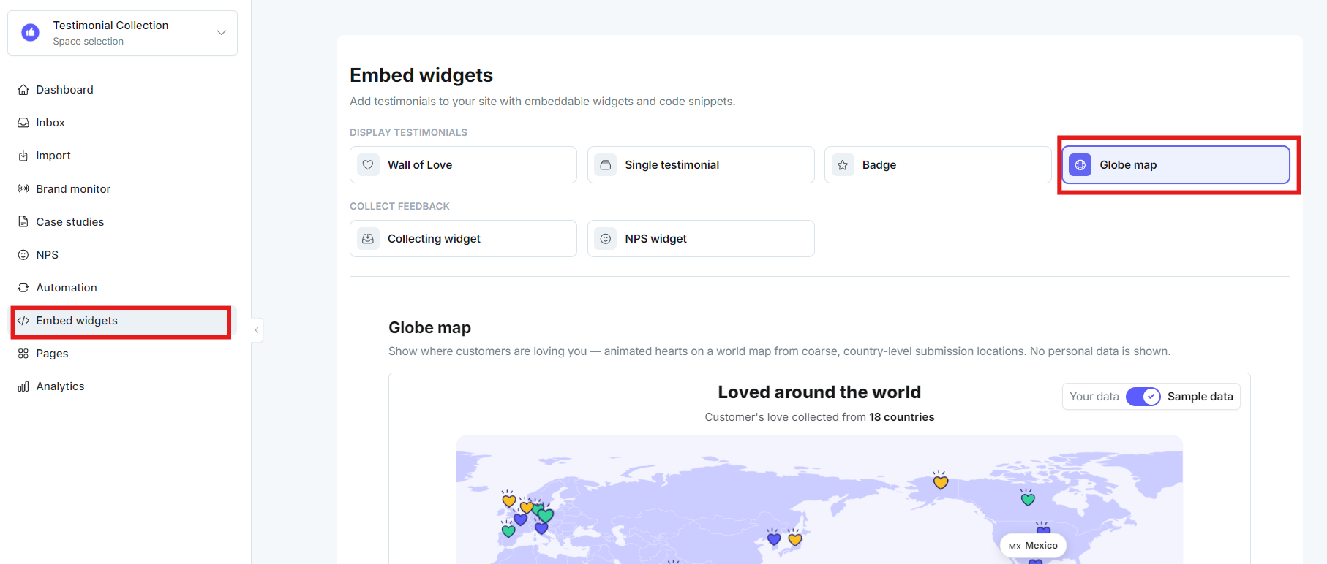
Task: Click the Testimonial Collection thumbs-up logo
Action: click(x=31, y=33)
